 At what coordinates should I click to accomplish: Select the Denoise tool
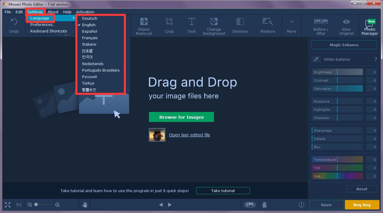click(x=240, y=26)
